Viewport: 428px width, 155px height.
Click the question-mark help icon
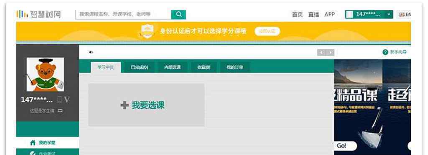[385, 52]
